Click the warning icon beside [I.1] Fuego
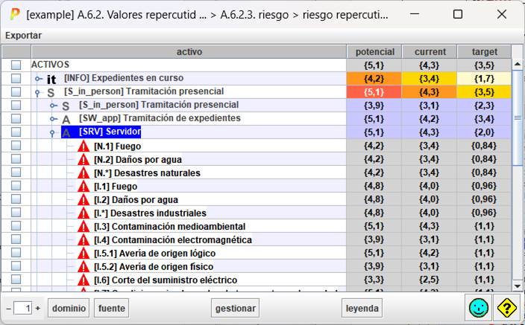Image resolution: width=525 pixels, height=325 pixels. [x=84, y=186]
